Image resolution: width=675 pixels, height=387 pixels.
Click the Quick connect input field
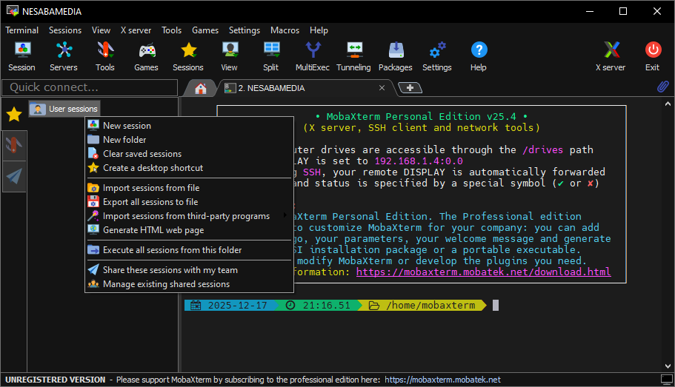tap(90, 87)
